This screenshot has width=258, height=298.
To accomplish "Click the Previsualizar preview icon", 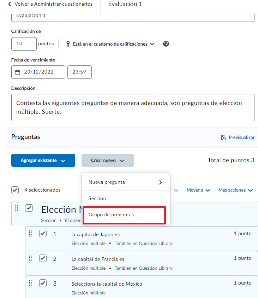I will tap(223, 138).
